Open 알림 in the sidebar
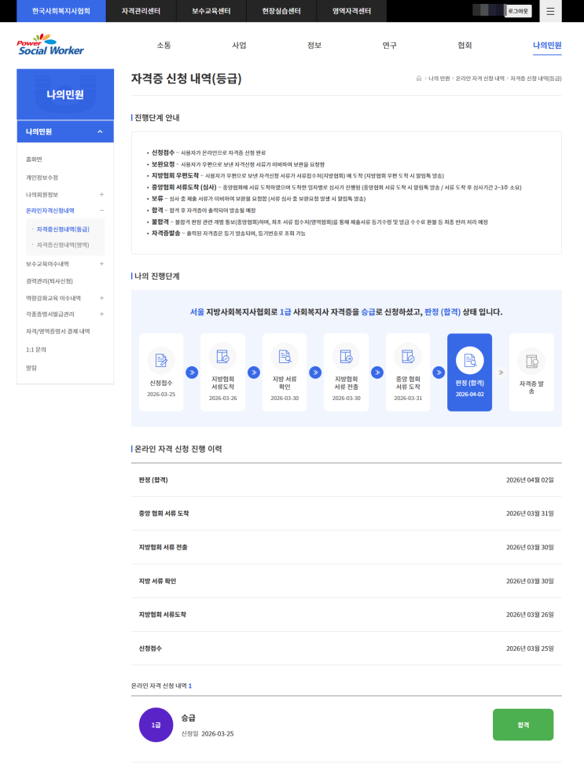584x764 pixels. [x=31, y=368]
